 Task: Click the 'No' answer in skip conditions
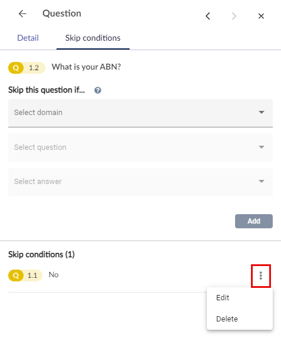[54, 275]
